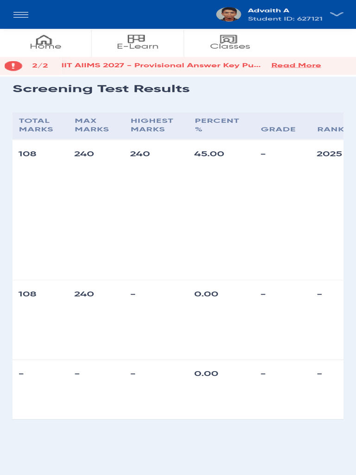Click the red alert exclamation icon
The height and width of the screenshot is (475, 356).
pos(13,66)
